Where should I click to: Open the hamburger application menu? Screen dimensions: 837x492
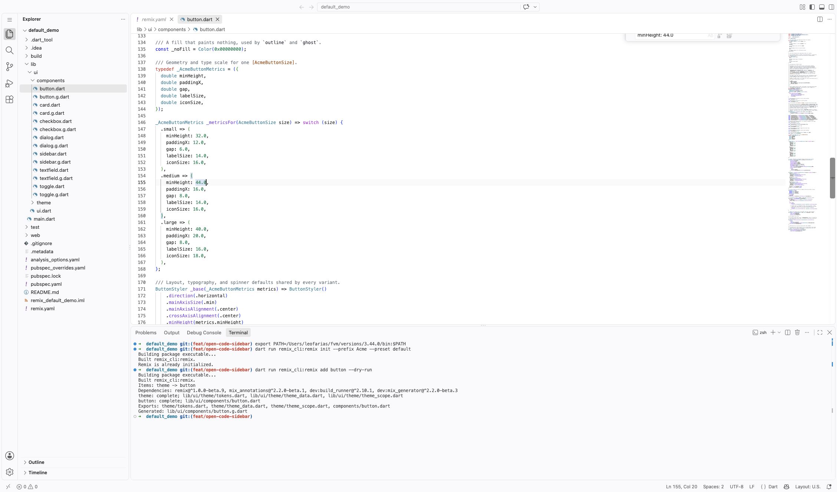10,20
